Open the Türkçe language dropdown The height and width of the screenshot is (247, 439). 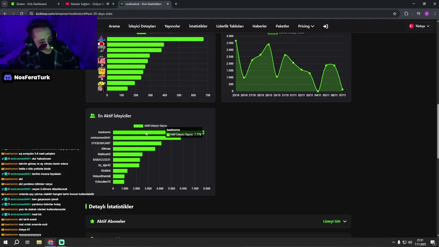(420, 26)
